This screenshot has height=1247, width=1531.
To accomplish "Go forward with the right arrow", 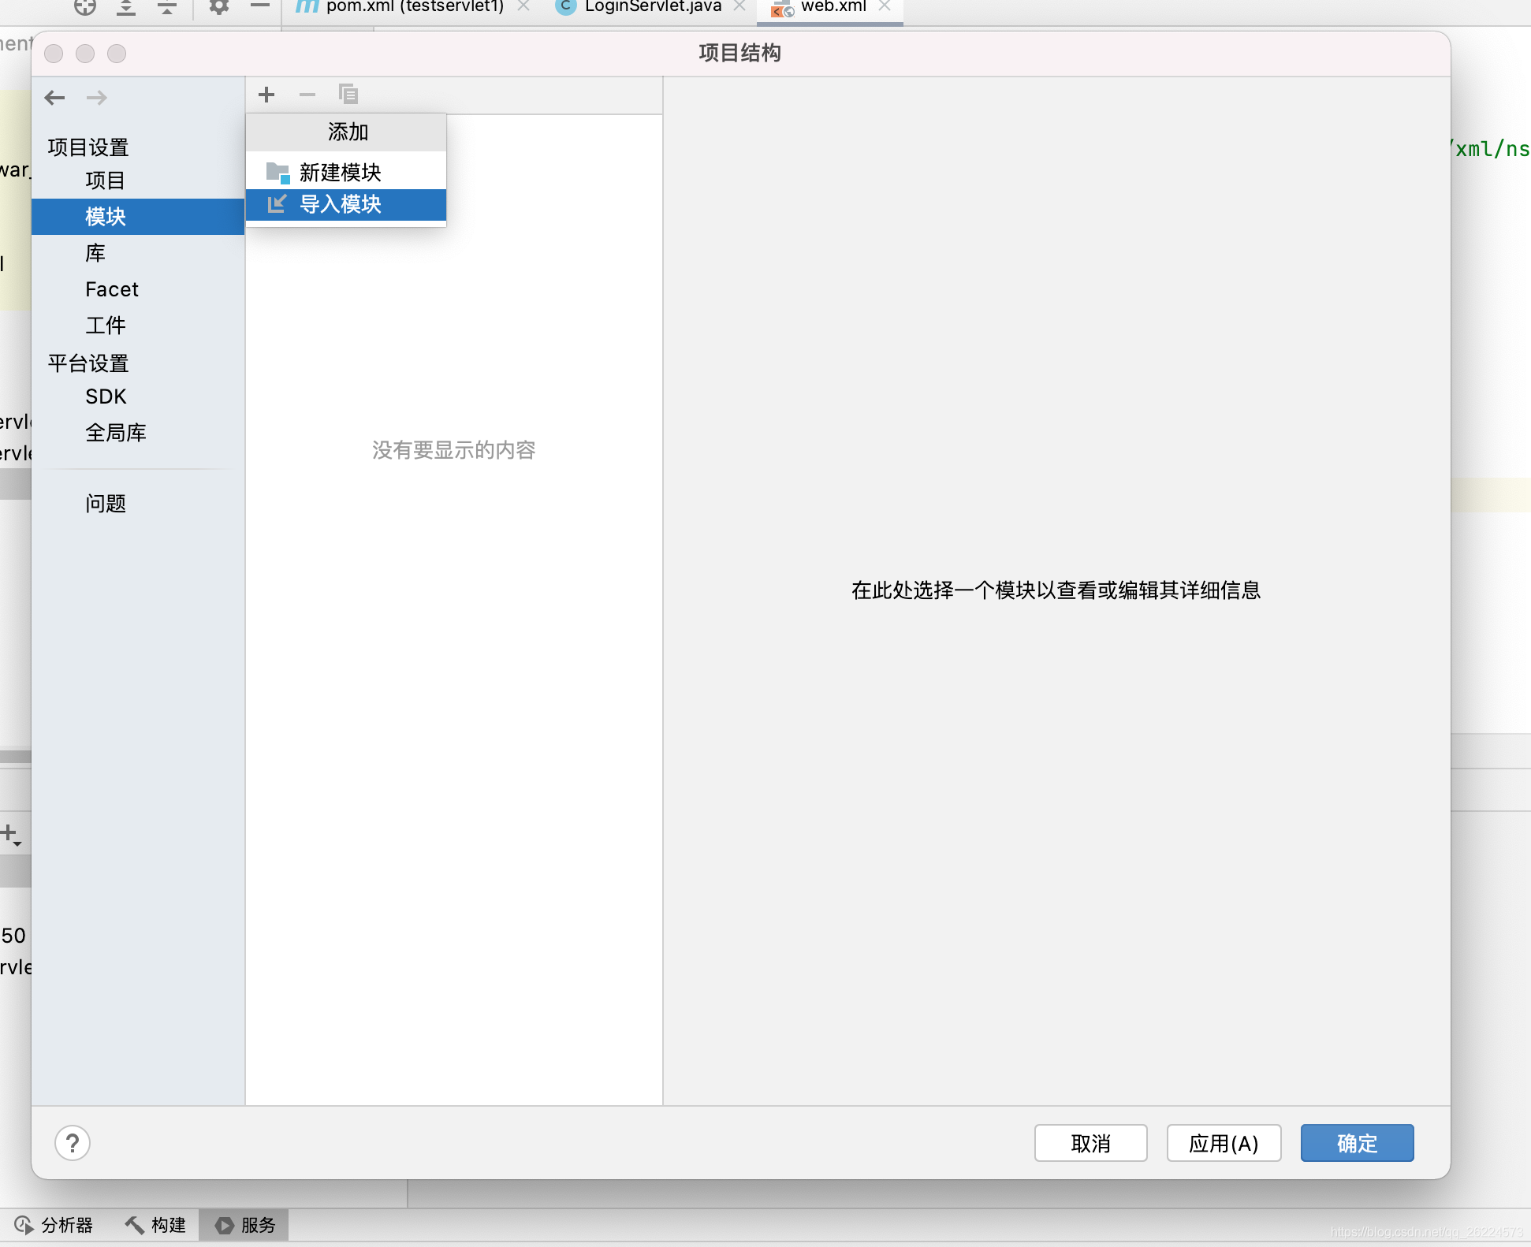I will [x=97, y=98].
